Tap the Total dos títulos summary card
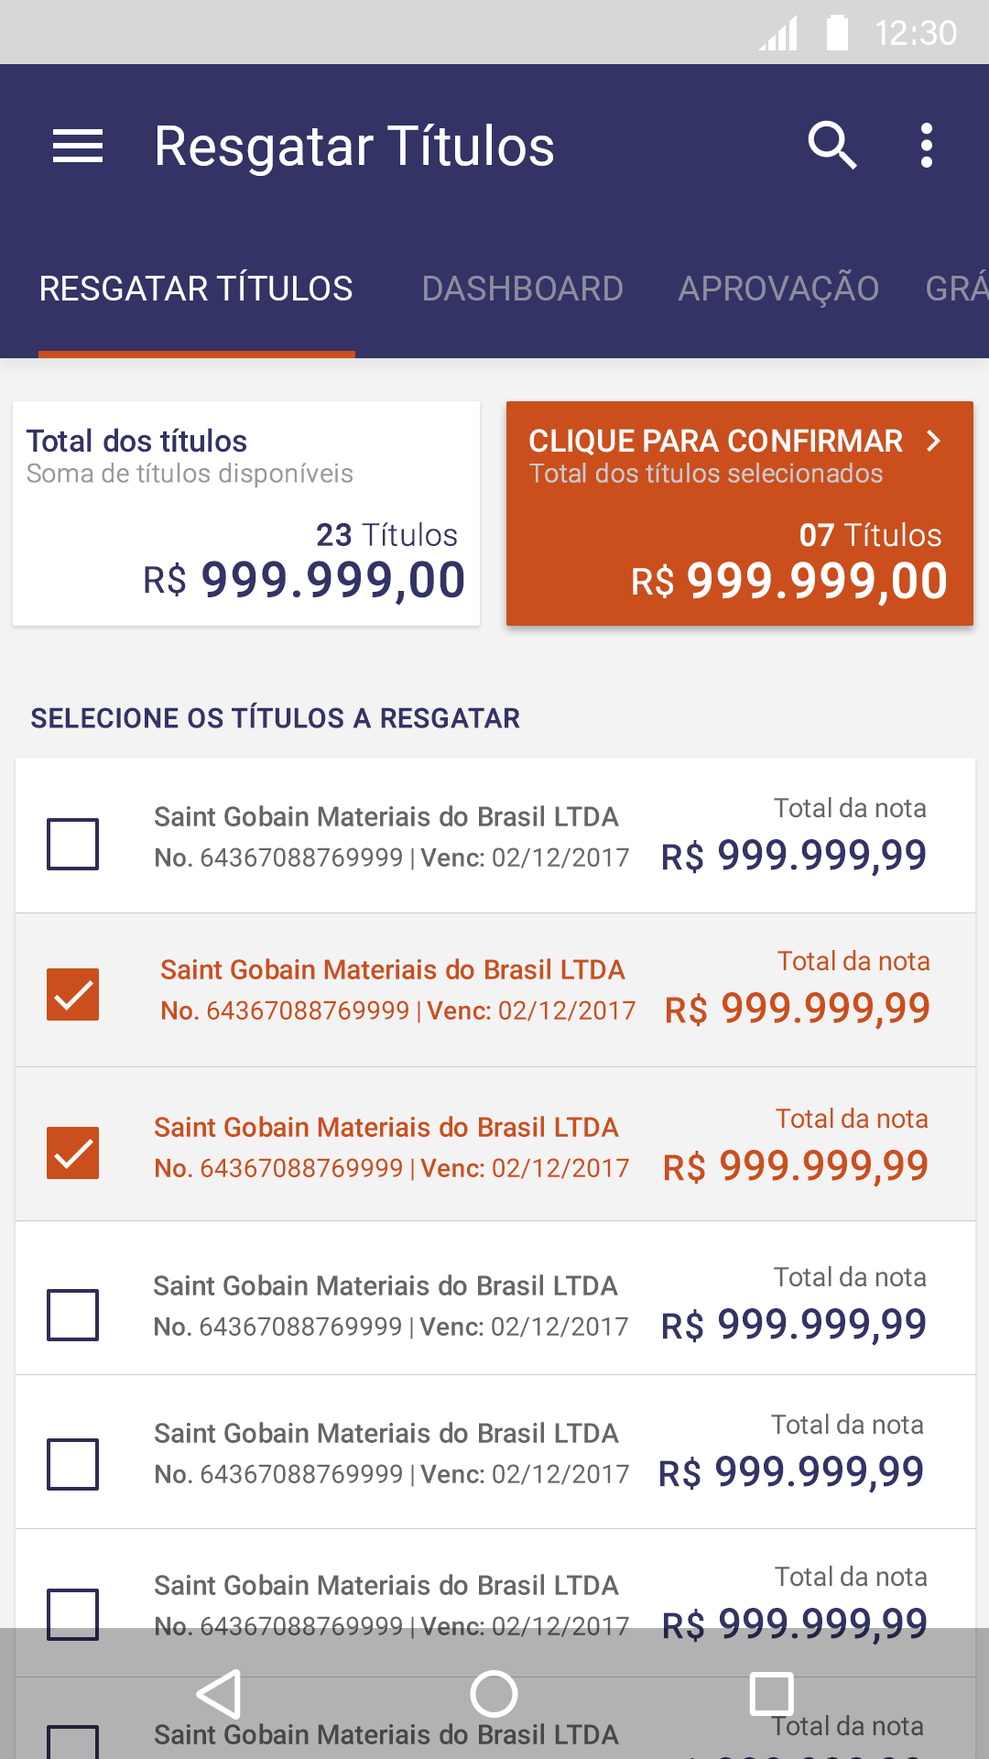989x1759 pixels. [x=246, y=514]
